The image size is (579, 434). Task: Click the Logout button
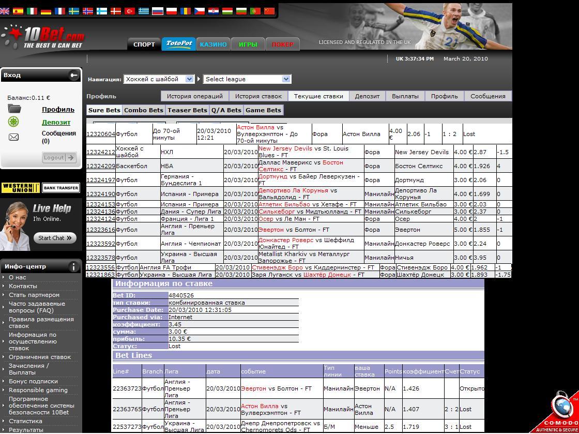pos(59,157)
